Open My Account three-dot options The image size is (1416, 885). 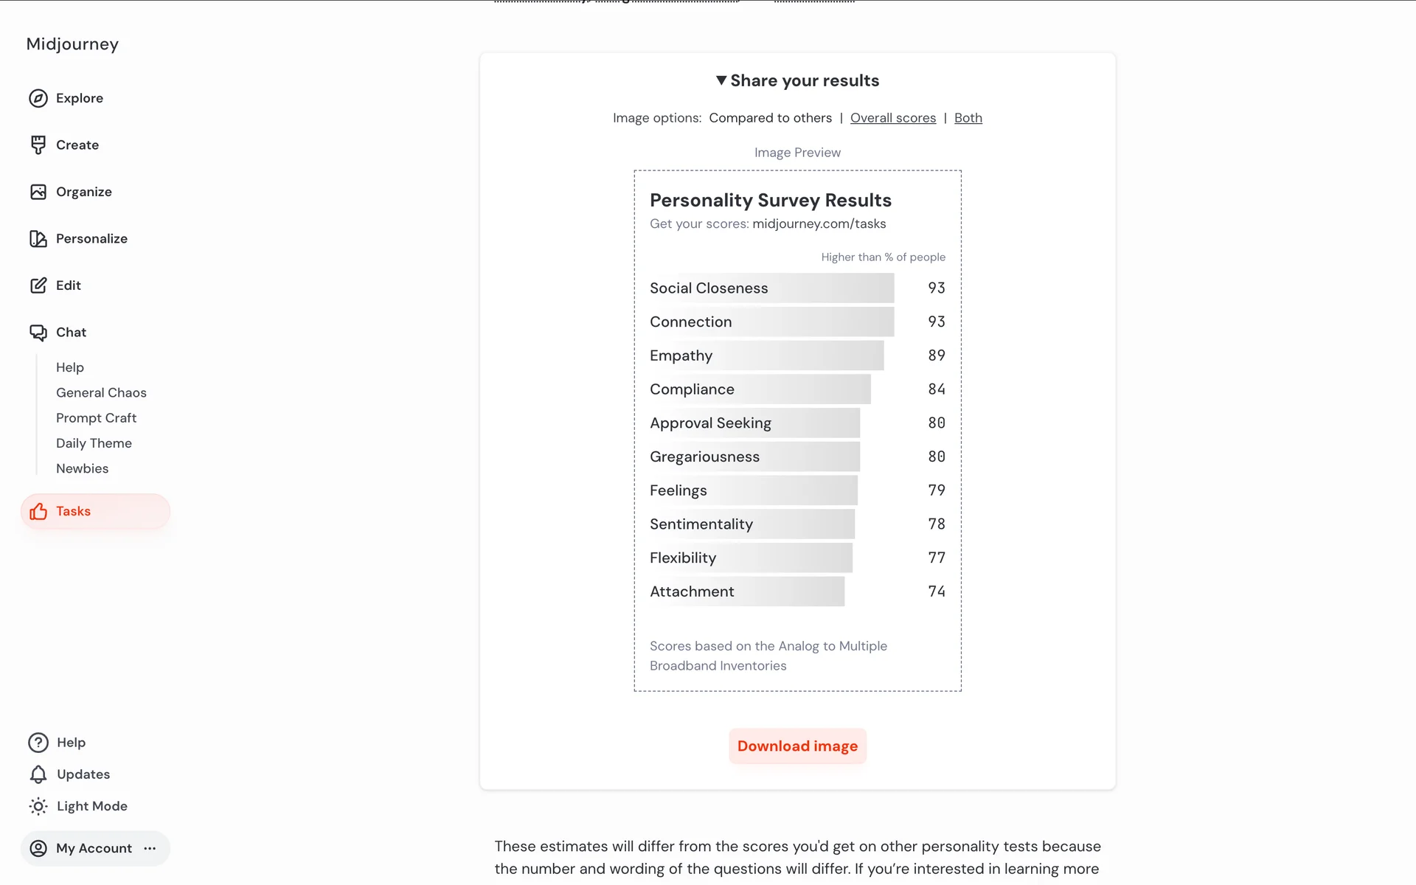tap(150, 848)
